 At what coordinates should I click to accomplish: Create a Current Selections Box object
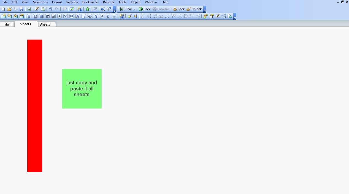pos(66,16)
